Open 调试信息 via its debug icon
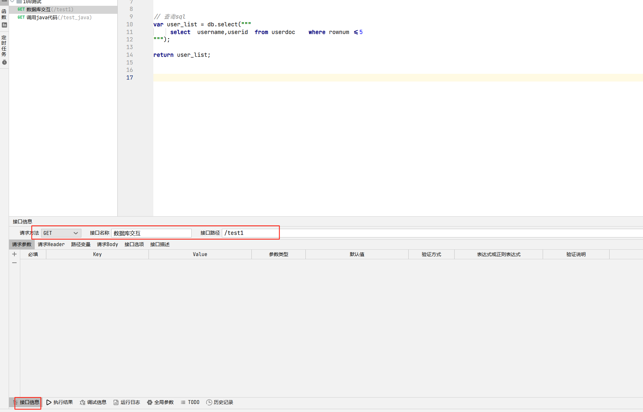643x412 pixels. 82,402
